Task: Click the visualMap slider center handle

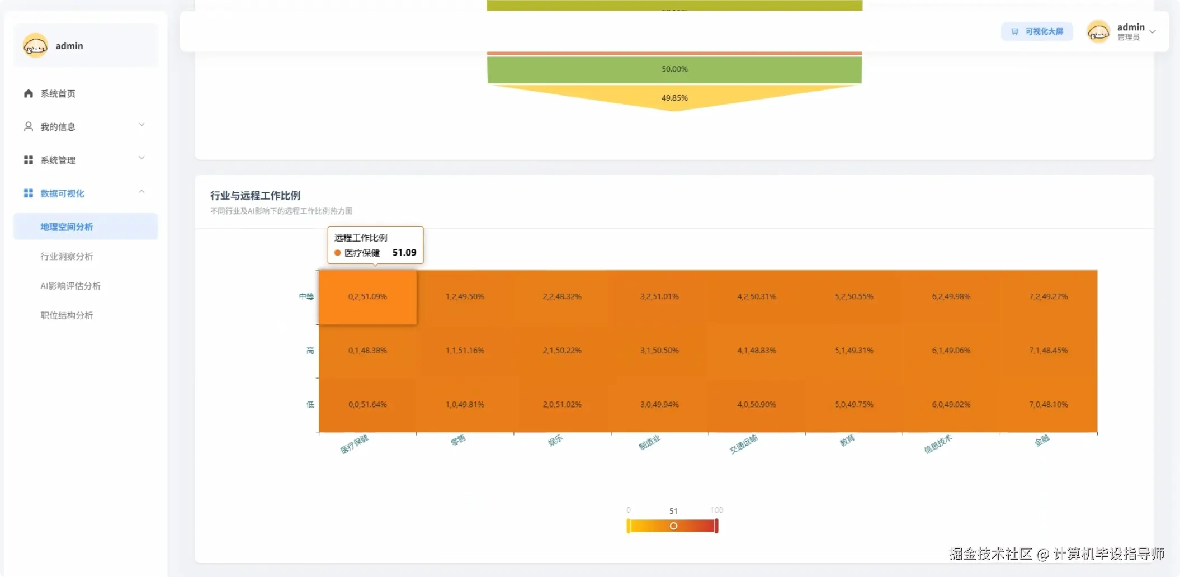Action: pos(673,526)
